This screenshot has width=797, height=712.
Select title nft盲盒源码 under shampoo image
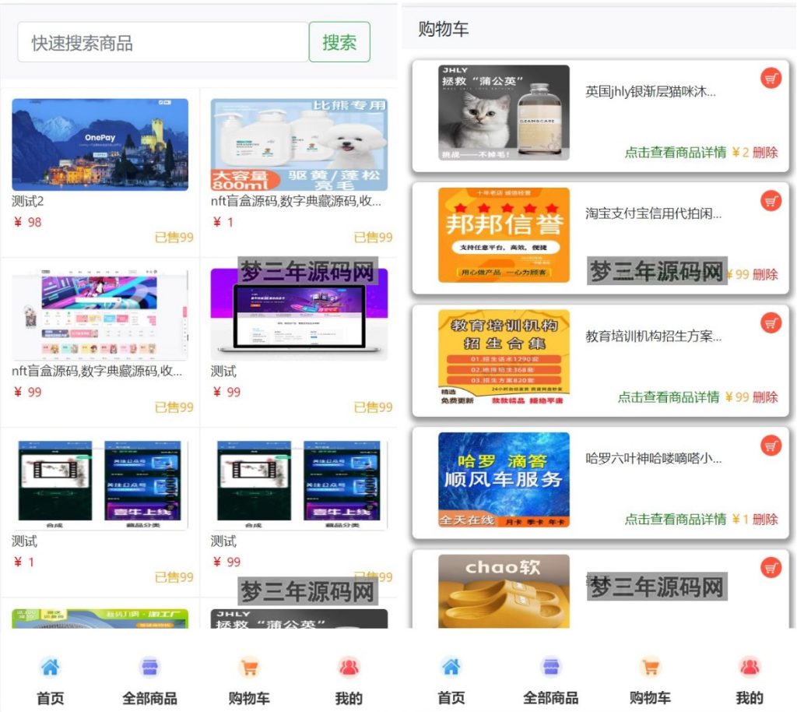point(296,202)
